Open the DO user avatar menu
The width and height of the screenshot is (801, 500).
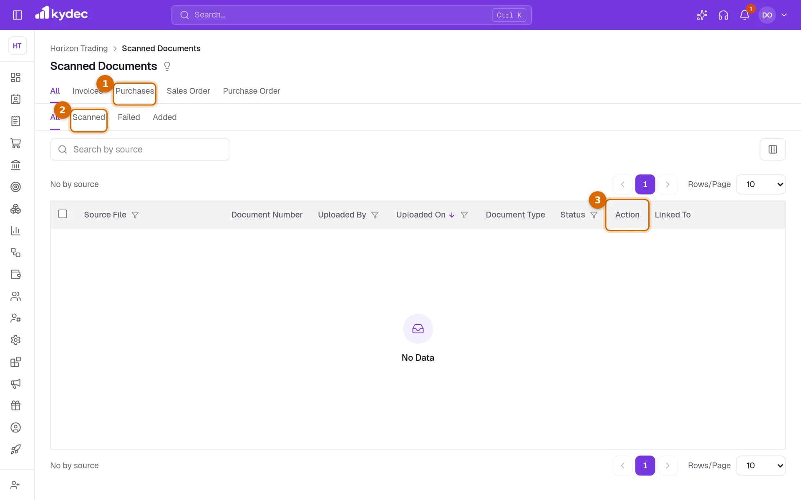click(767, 15)
